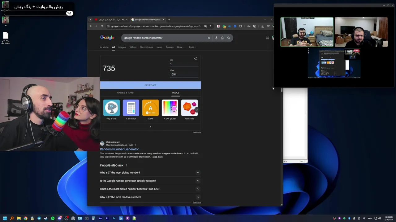Open a new Chrome tab
This screenshot has height=222, width=396.
(x=169, y=20)
